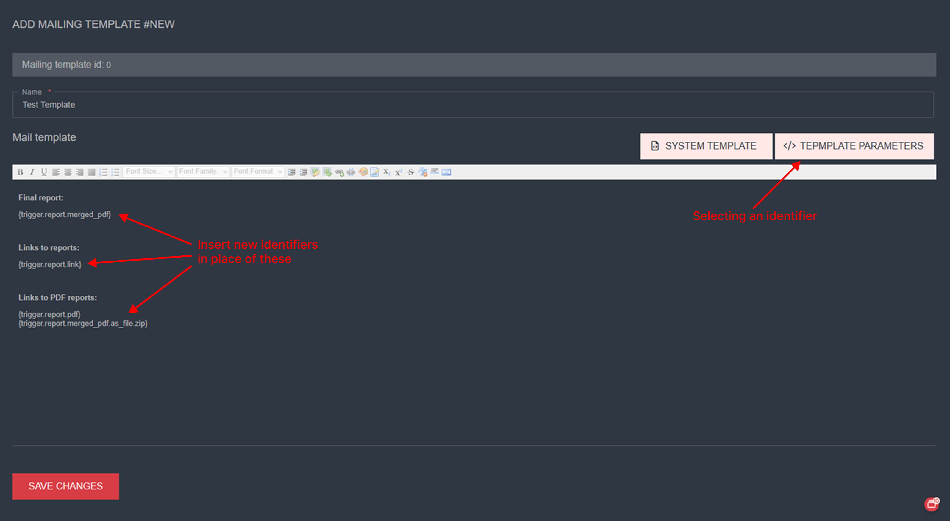Open the text color palette
Screen dimensions: 950x521
pos(363,172)
